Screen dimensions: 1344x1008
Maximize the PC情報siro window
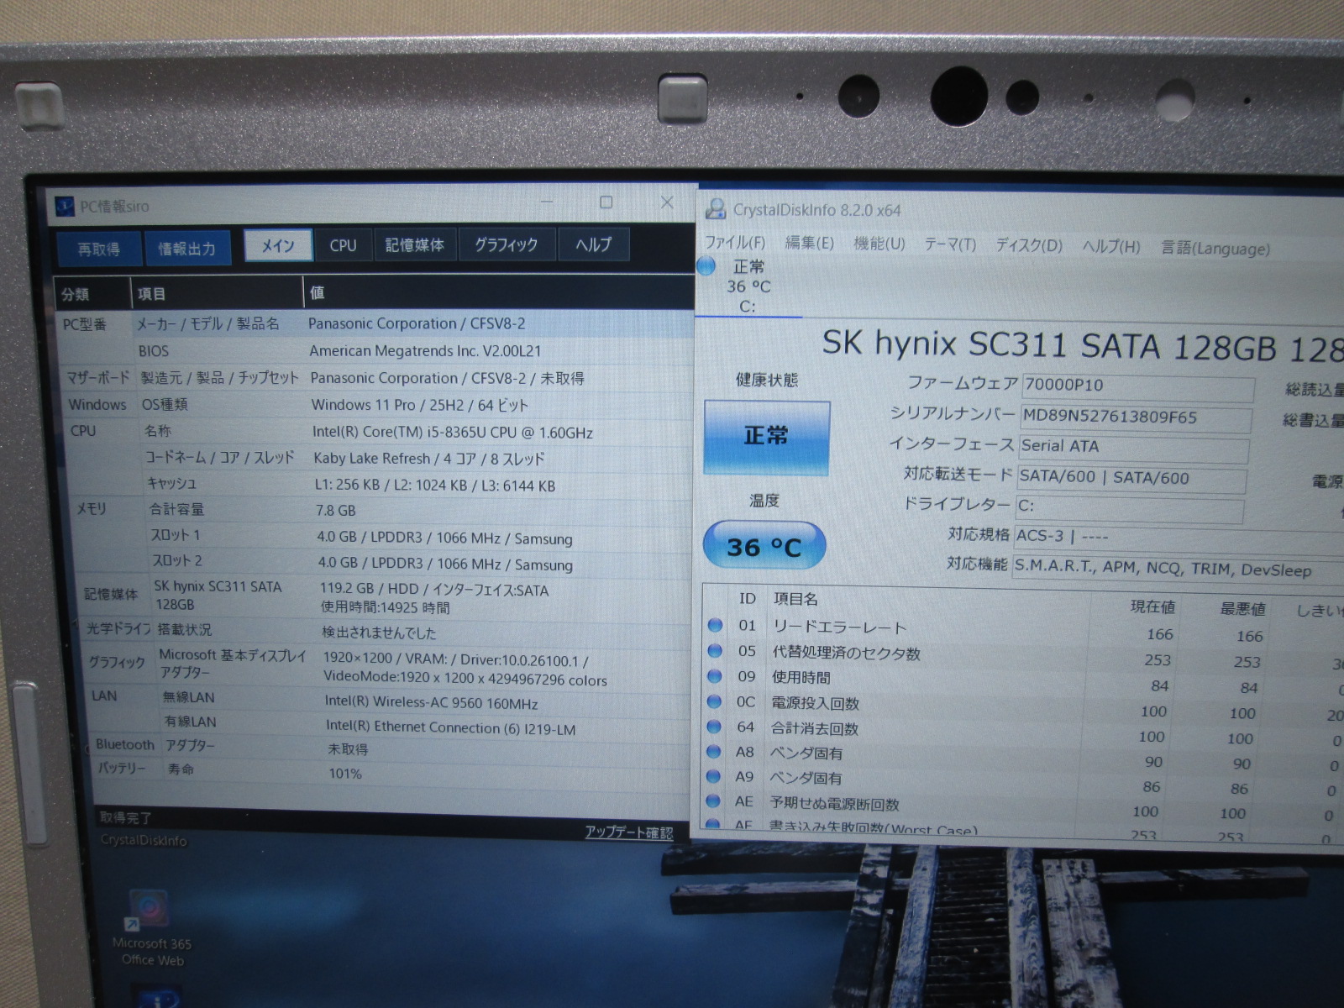606,202
